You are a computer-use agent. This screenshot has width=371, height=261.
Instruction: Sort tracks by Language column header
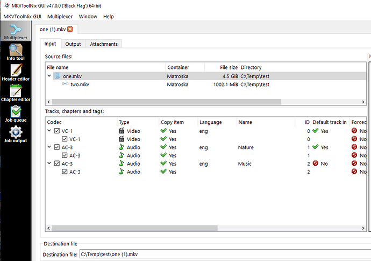point(217,122)
